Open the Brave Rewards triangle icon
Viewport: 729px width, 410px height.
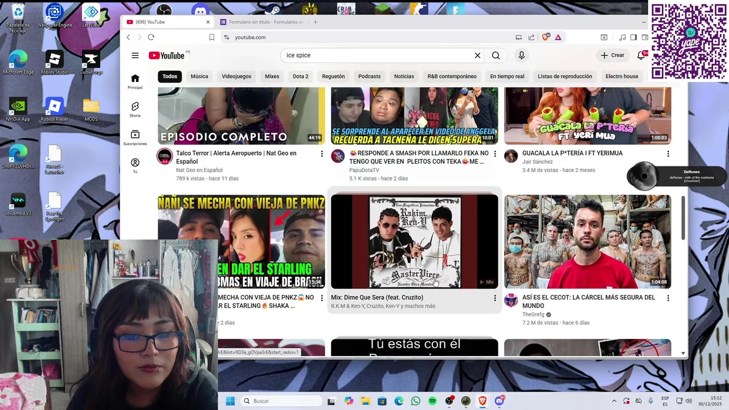(558, 37)
